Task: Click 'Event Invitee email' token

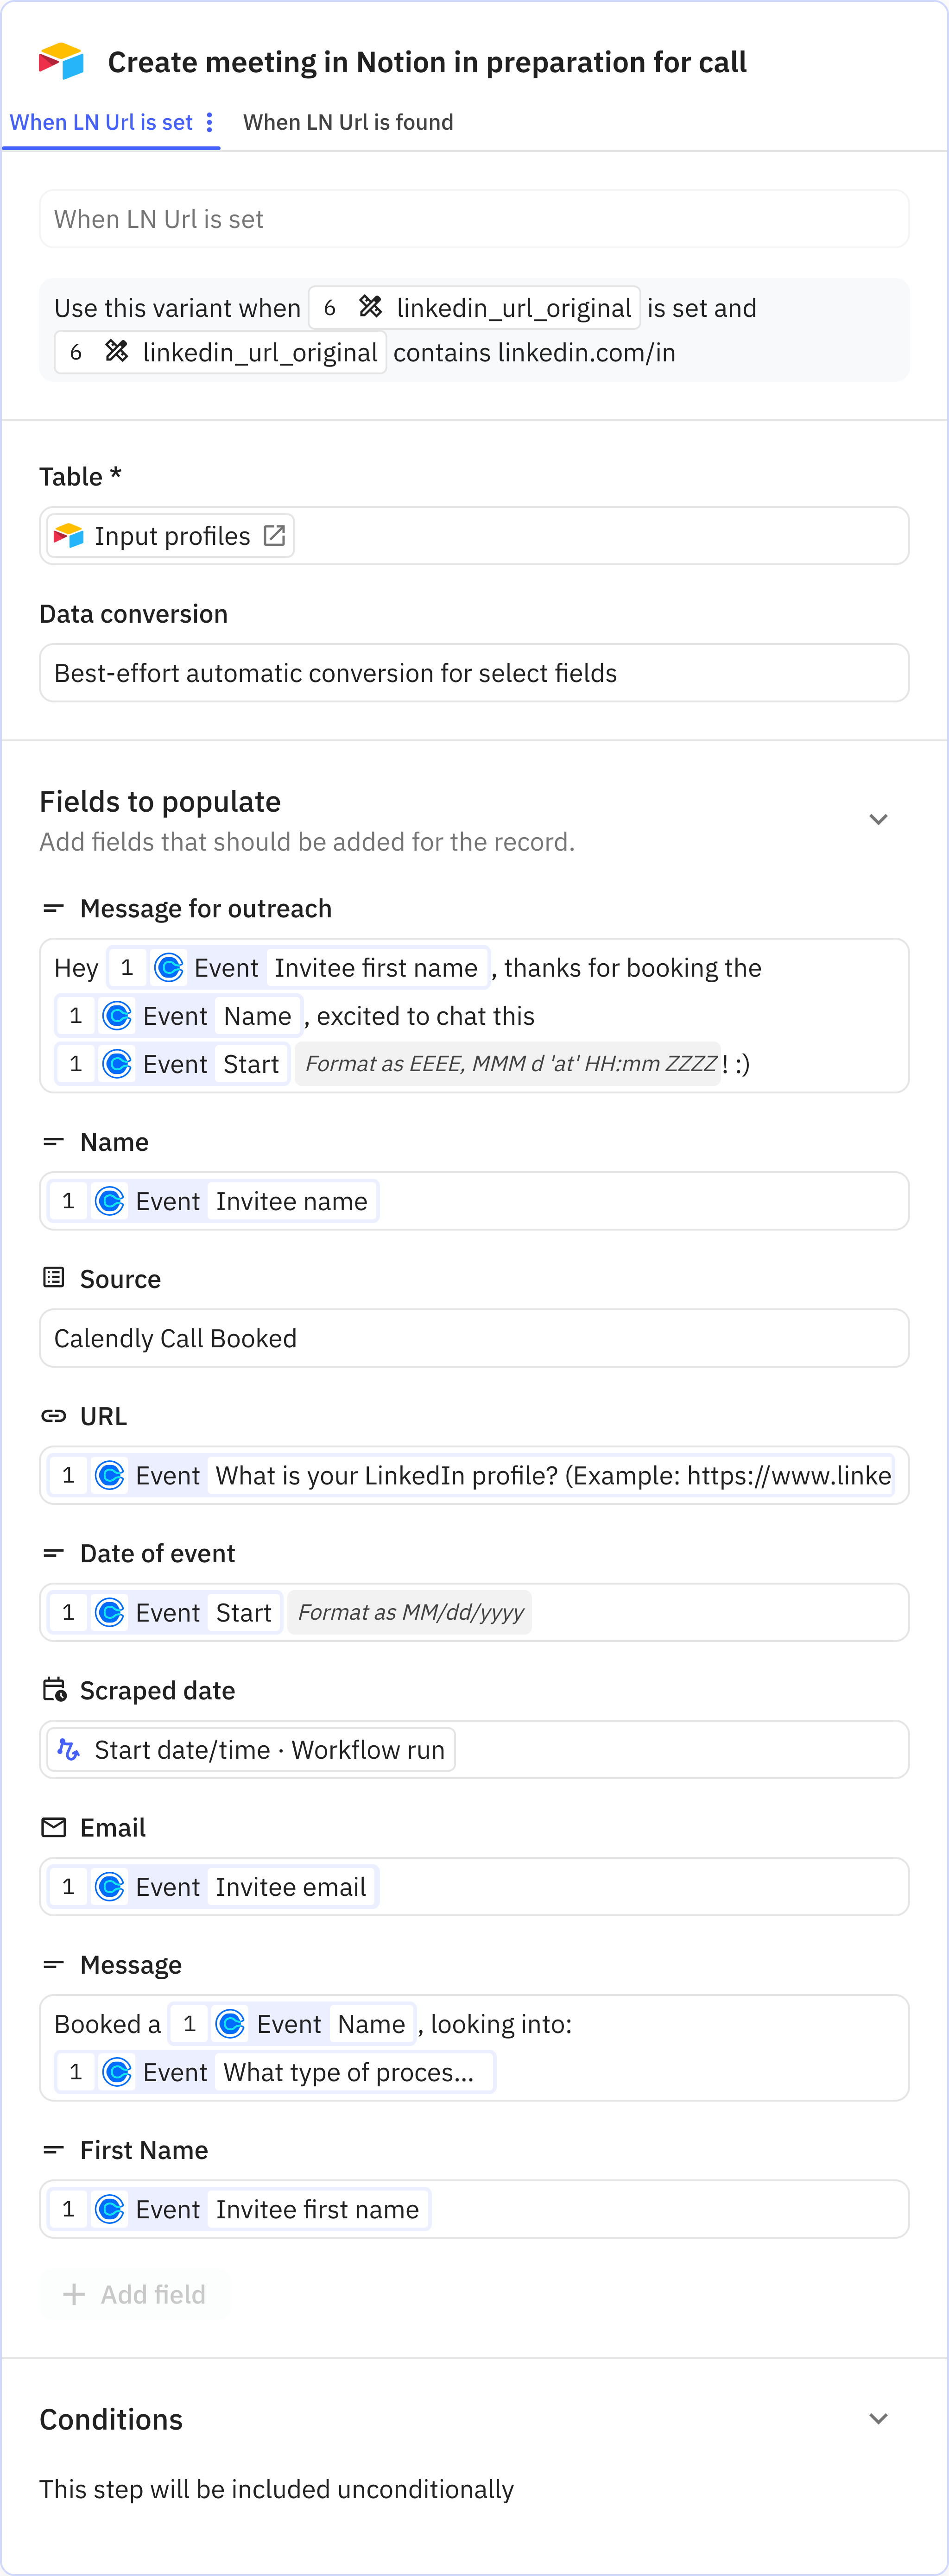Action: click(x=213, y=1886)
